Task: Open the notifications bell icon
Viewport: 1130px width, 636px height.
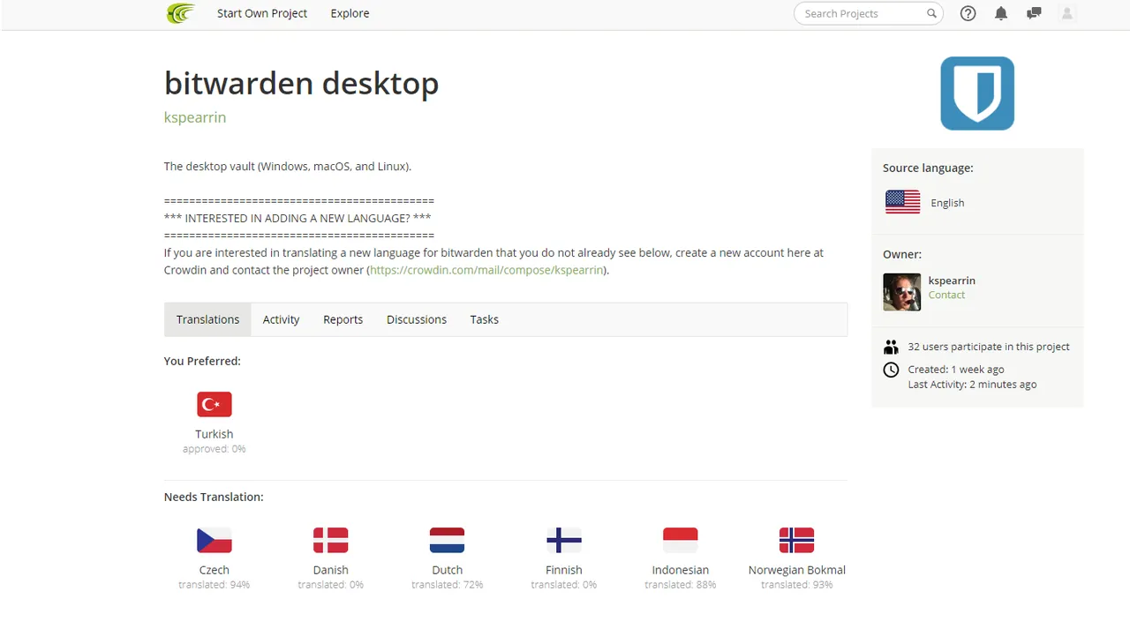Action: click(x=1001, y=13)
